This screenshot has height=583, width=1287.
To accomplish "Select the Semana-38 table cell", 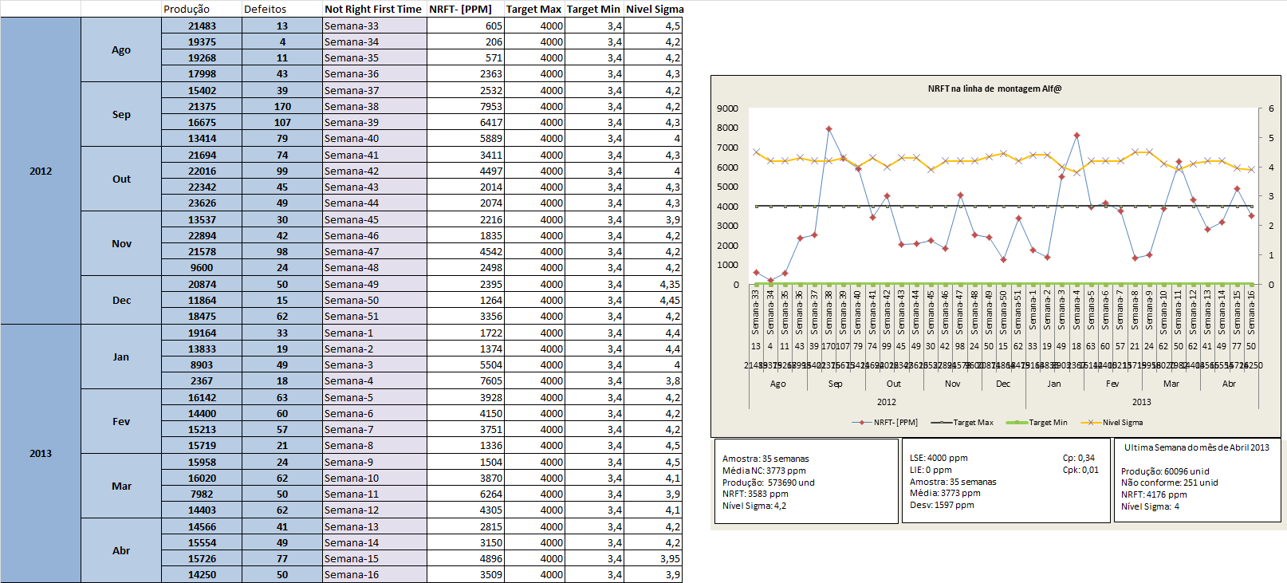I will click(375, 106).
